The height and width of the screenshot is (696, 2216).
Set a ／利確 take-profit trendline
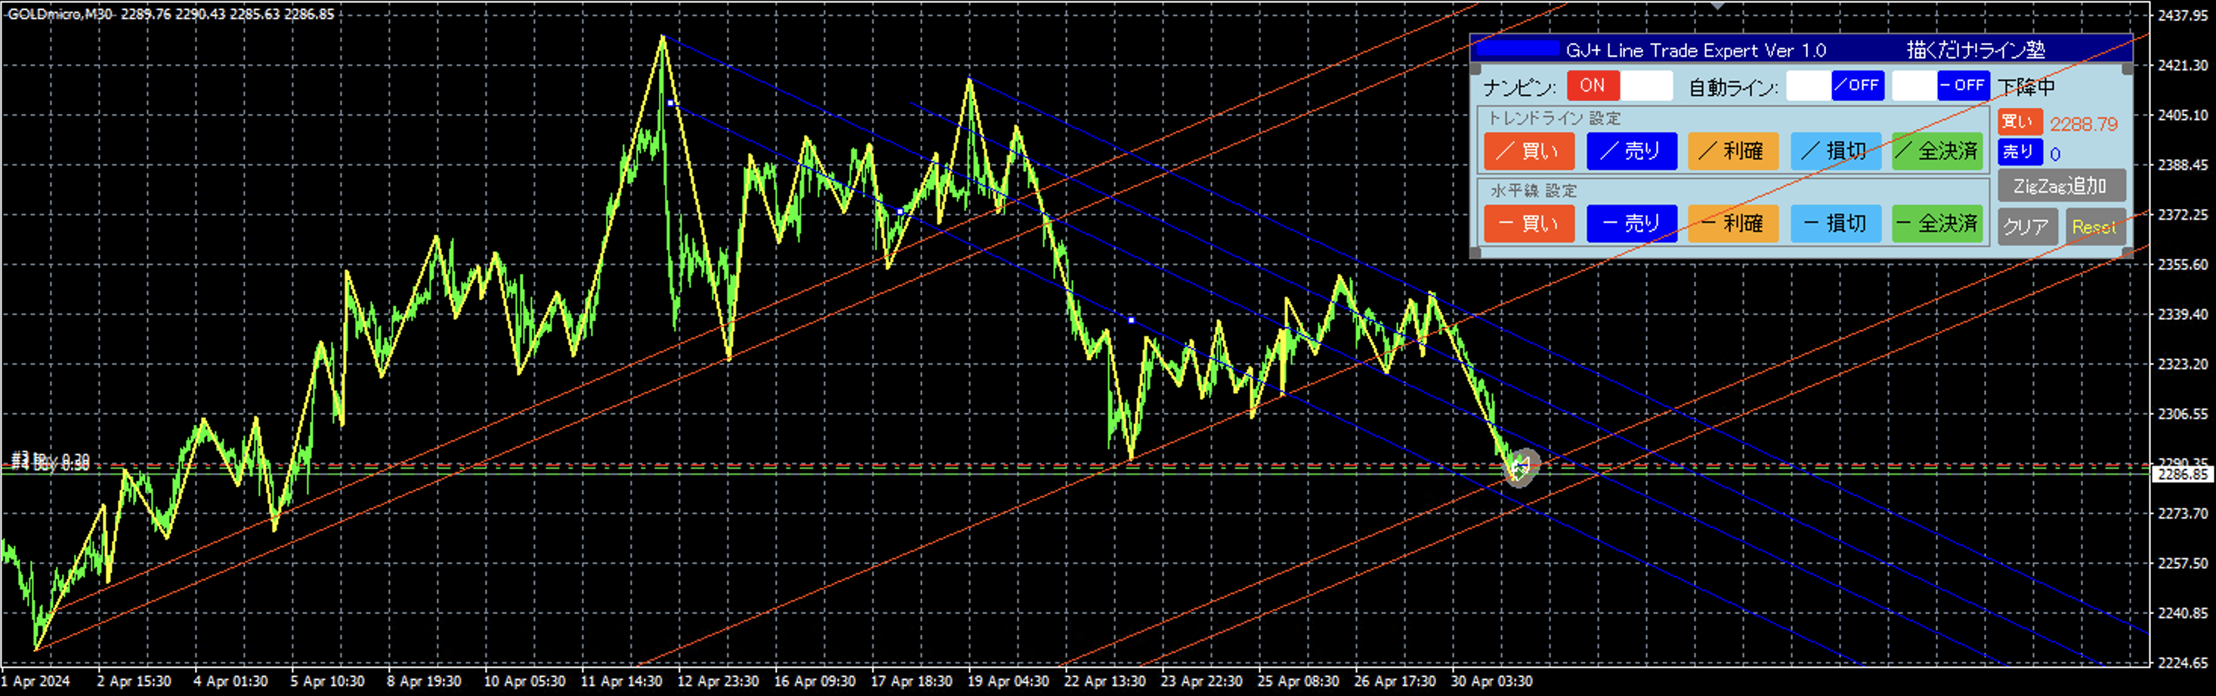click(x=1732, y=151)
